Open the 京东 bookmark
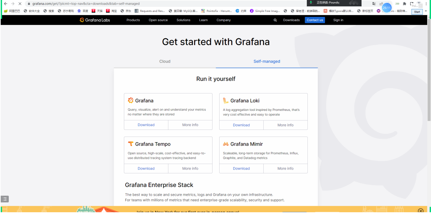The height and width of the screenshot is (214, 431). (126, 11)
